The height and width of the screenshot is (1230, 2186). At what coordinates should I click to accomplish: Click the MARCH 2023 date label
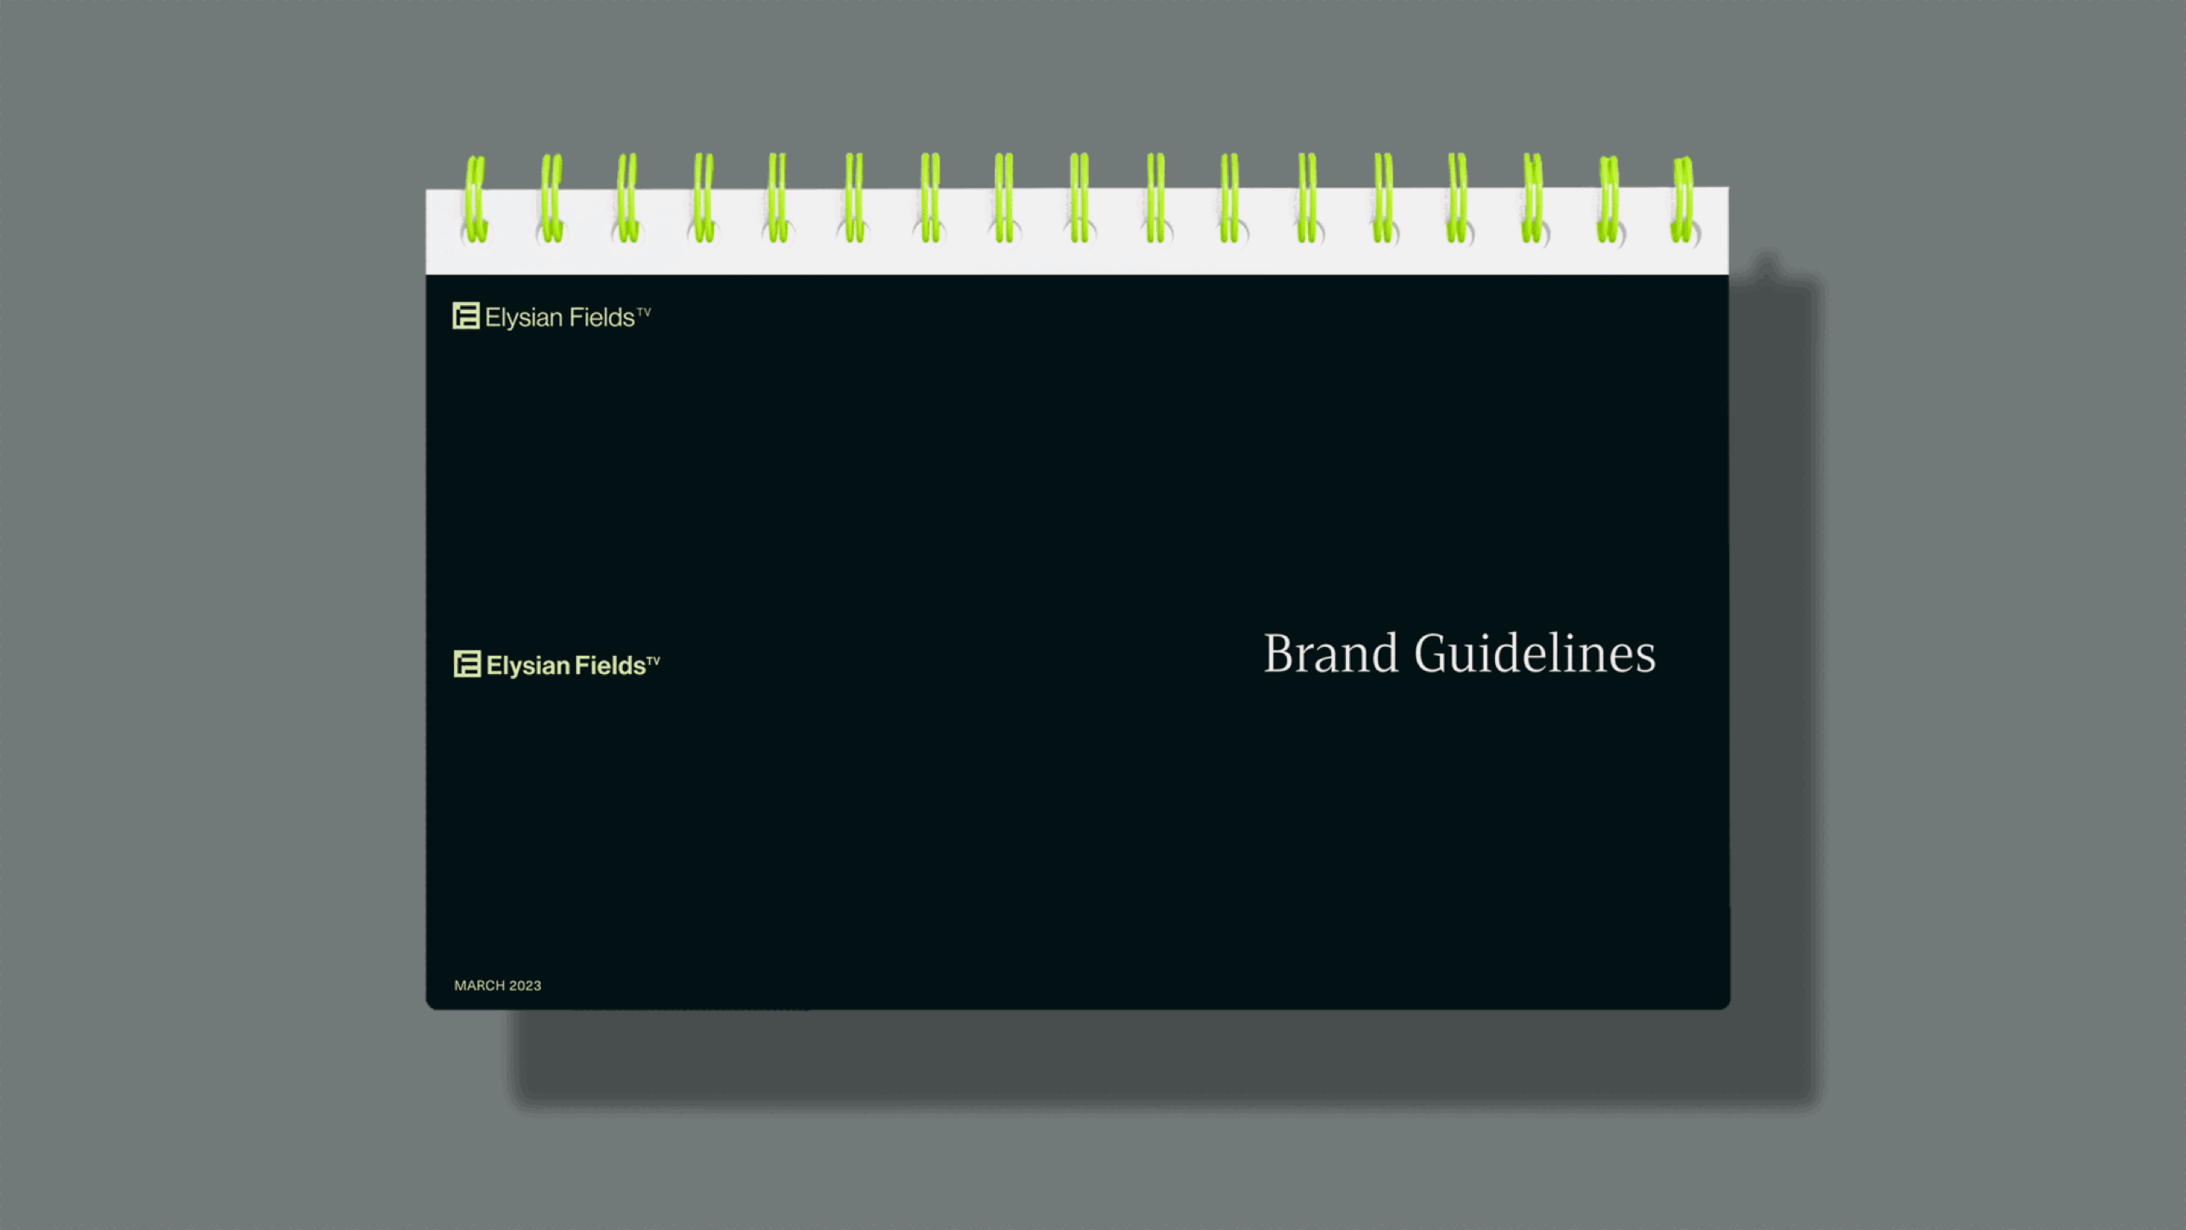[498, 986]
